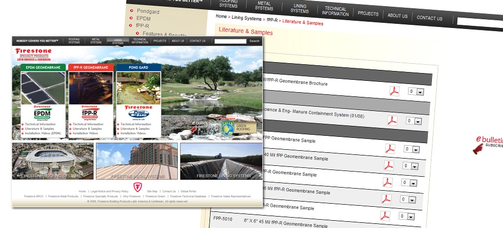Click red bullet beside Pondgard in sidebar
Viewport: 503px width, 228px height.
(x=132, y=10)
